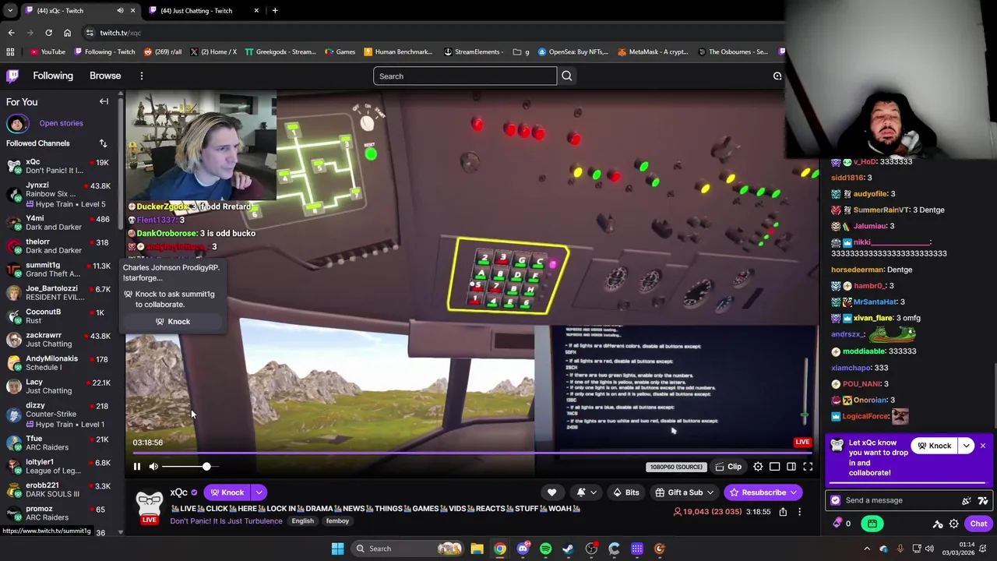Select the femboy tag
Viewport: 997px width, 561px height.
337,521
